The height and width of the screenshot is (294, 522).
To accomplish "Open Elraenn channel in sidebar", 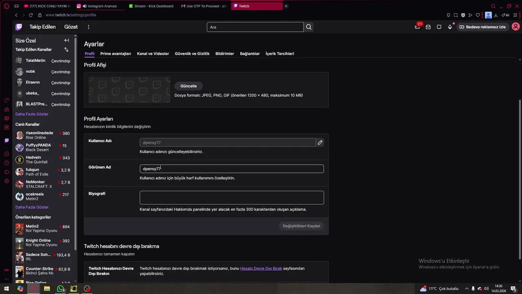I will click(x=43, y=82).
